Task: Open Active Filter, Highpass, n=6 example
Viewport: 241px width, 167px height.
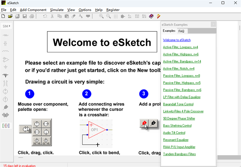Action: click(x=181, y=54)
